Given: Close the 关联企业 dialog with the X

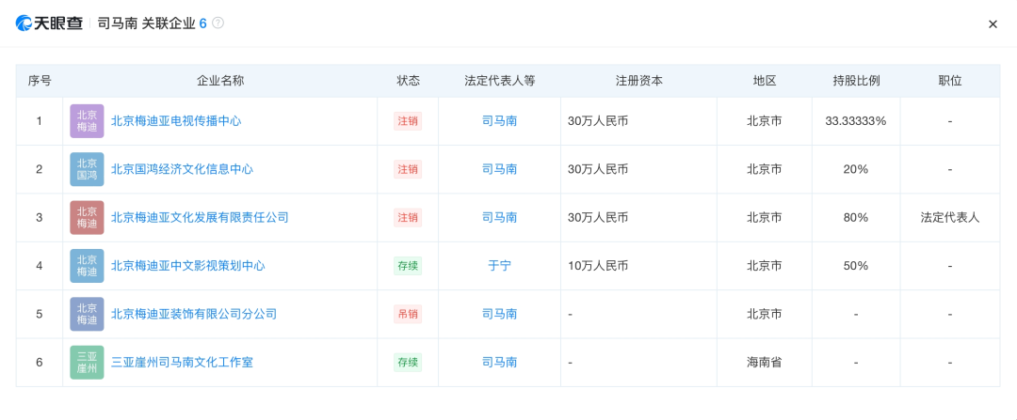Looking at the screenshot, I should (x=993, y=24).
